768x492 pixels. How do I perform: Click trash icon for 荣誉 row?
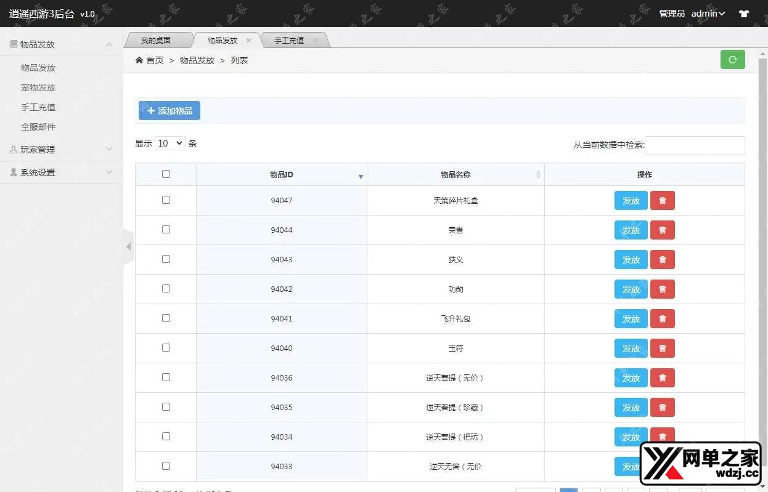point(662,230)
